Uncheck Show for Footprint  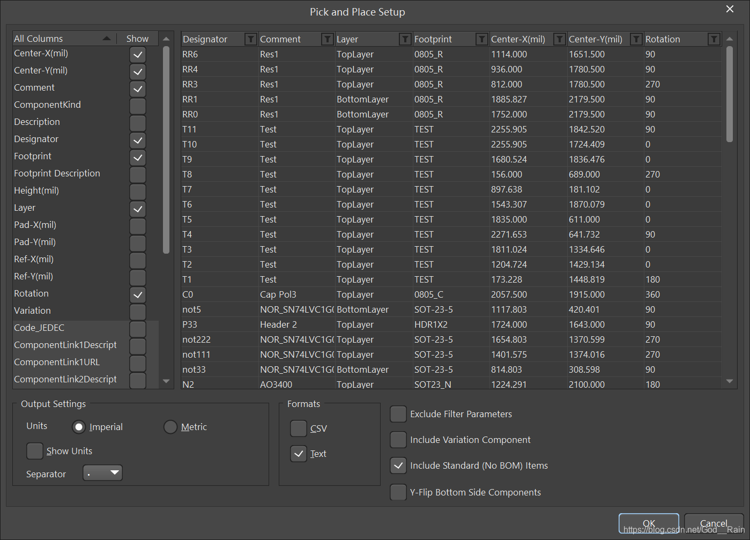pos(138,158)
